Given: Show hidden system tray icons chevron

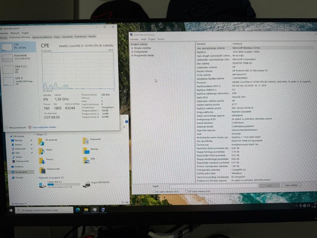Looking at the screenshot, I should pyautogui.click(x=297, y=206).
